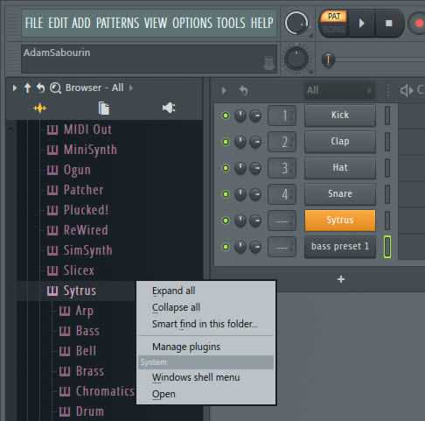Viewport: 425px width, 421px height.
Task: Select the browser speaker sounds tab icon
Action: (x=169, y=108)
